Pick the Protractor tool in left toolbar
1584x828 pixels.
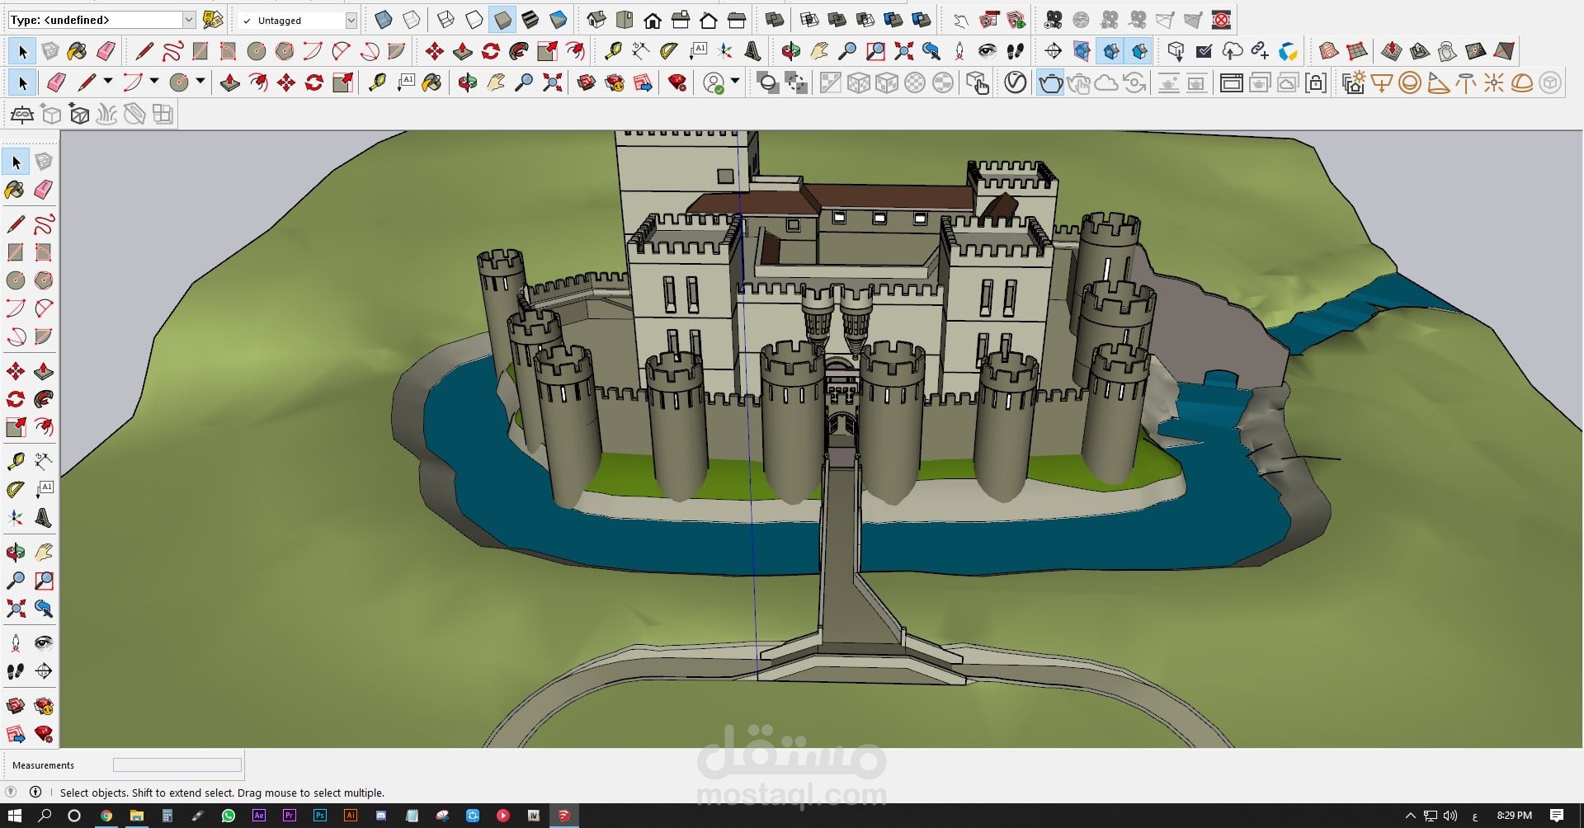pyautogui.click(x=16, y=490)
